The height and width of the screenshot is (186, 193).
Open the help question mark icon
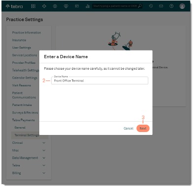pos(171,6)
